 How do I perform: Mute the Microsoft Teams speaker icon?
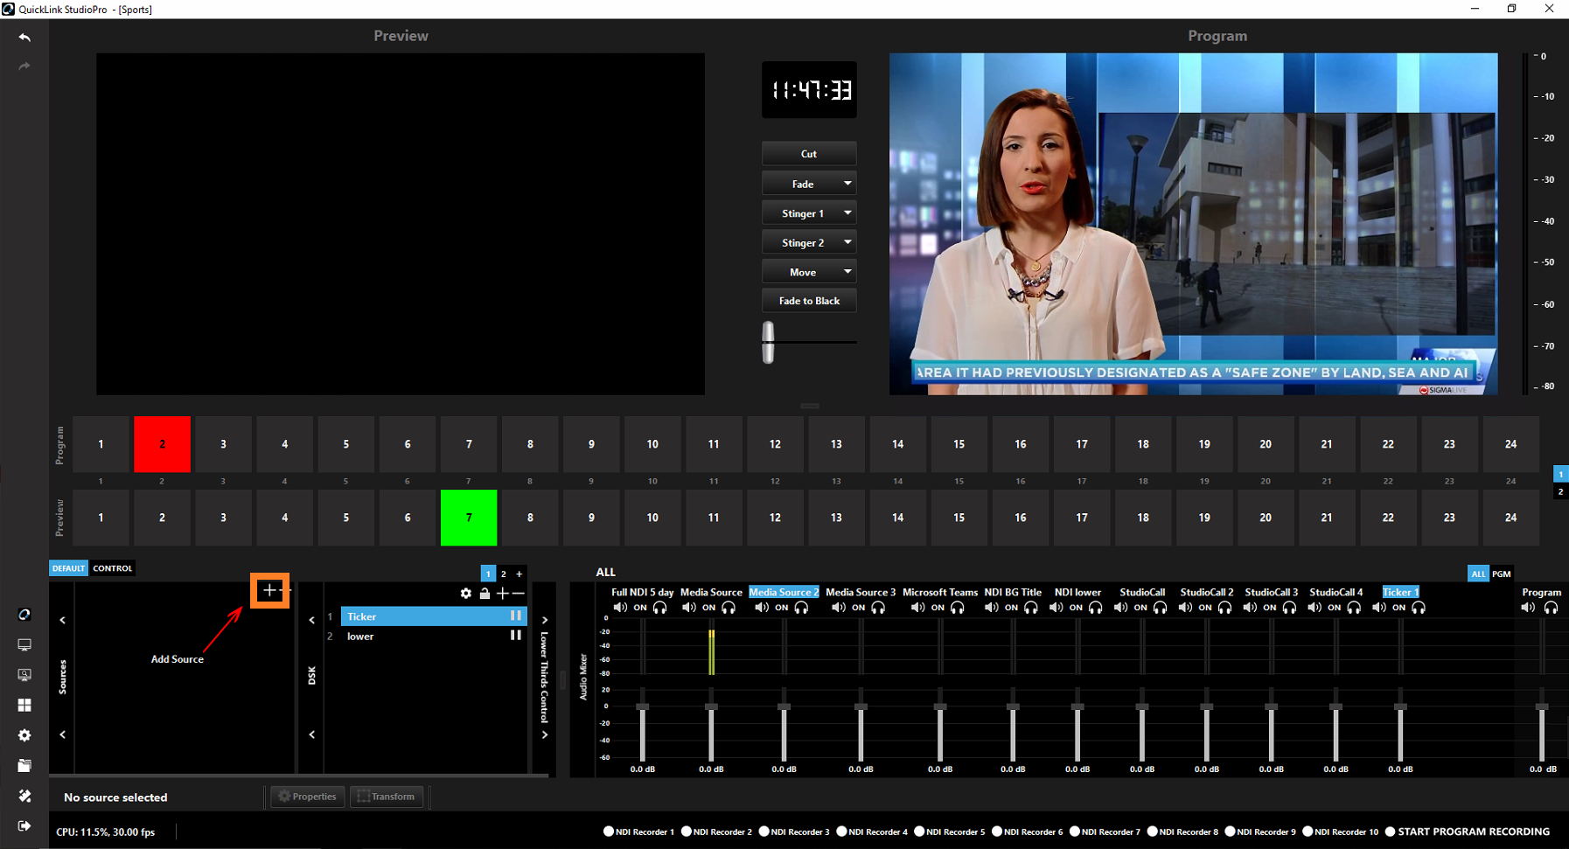click(x=917, y=608)
